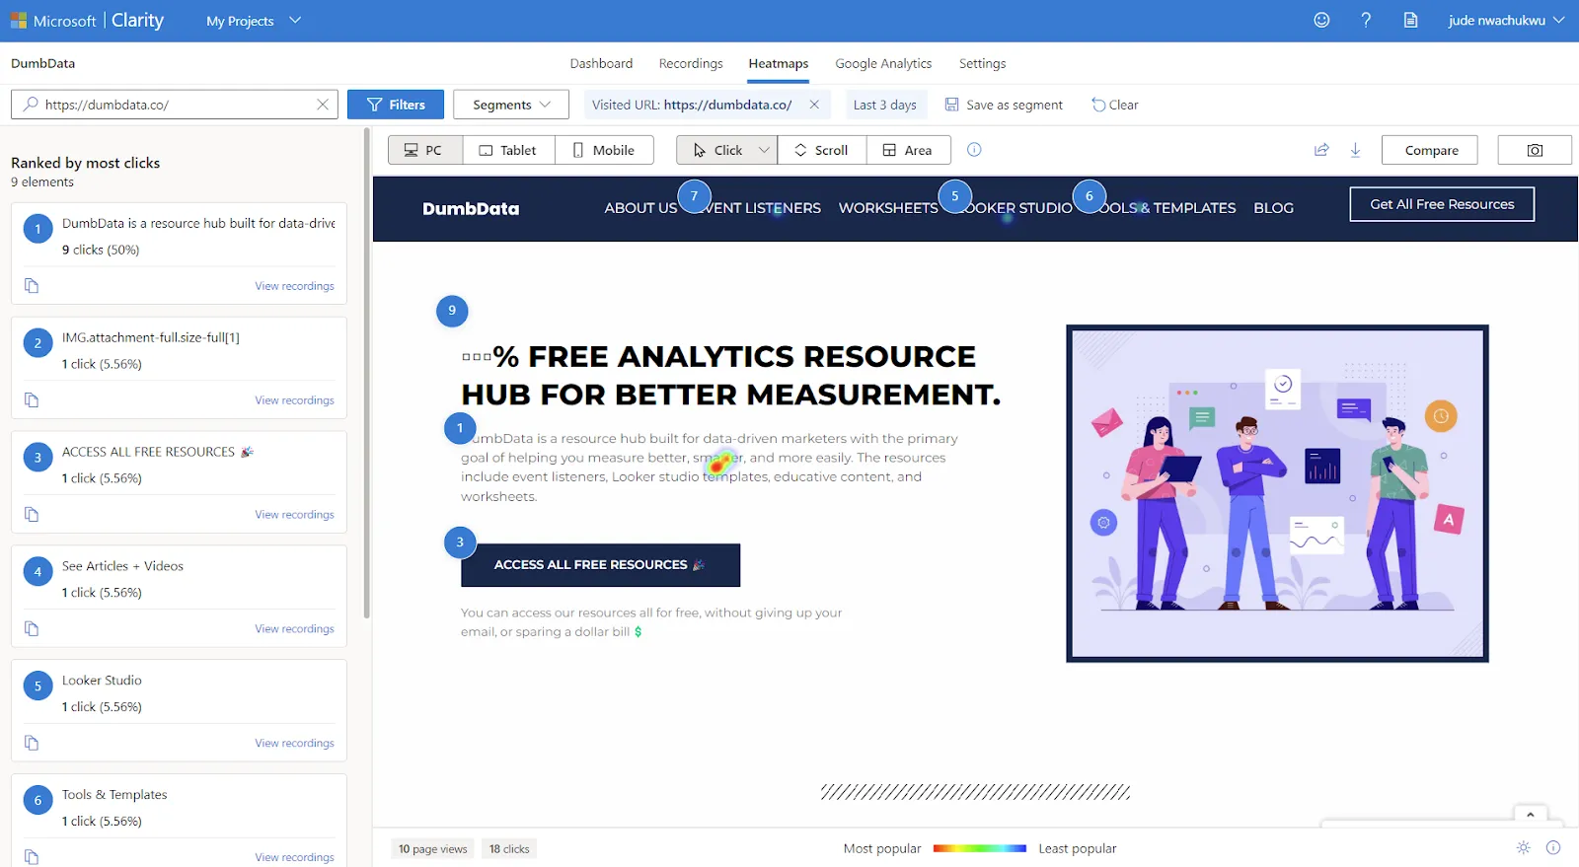View recordings for IMG.attachment-full element
This screenshot has width=1579, height=867.
tap(294, 399)
